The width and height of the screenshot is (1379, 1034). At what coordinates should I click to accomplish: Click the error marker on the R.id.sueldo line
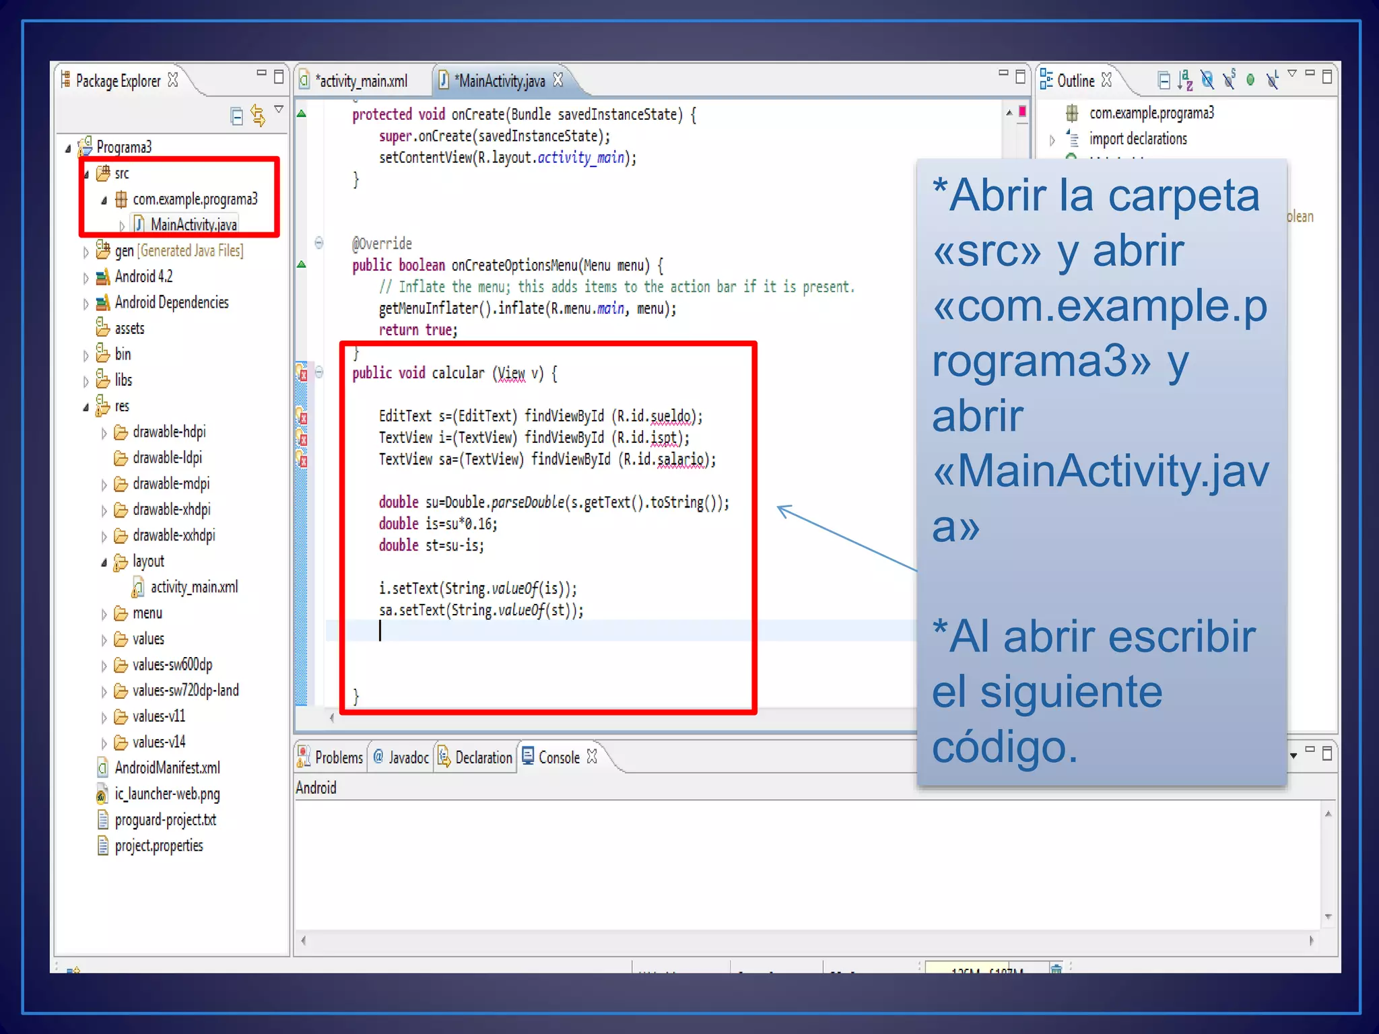click(x=302, y=416)
